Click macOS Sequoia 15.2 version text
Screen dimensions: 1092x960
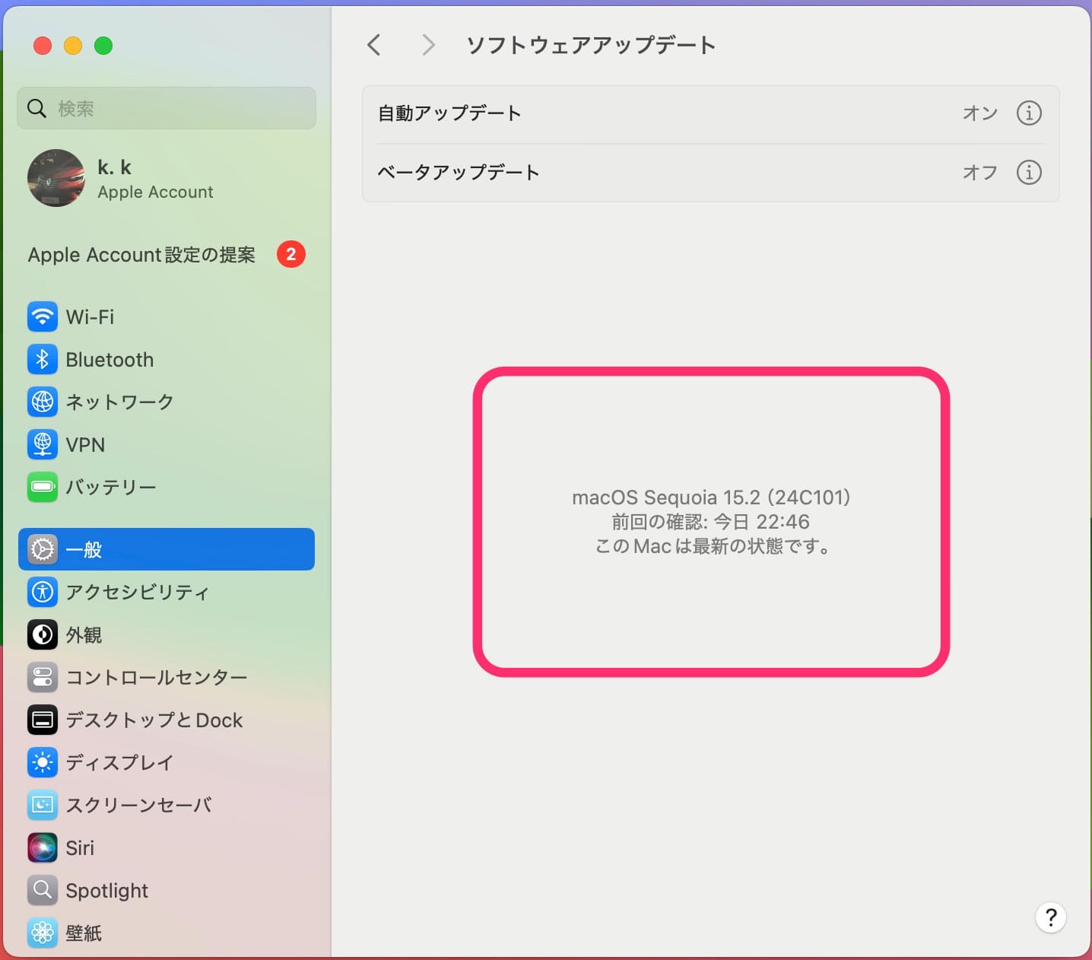(711, 497)
